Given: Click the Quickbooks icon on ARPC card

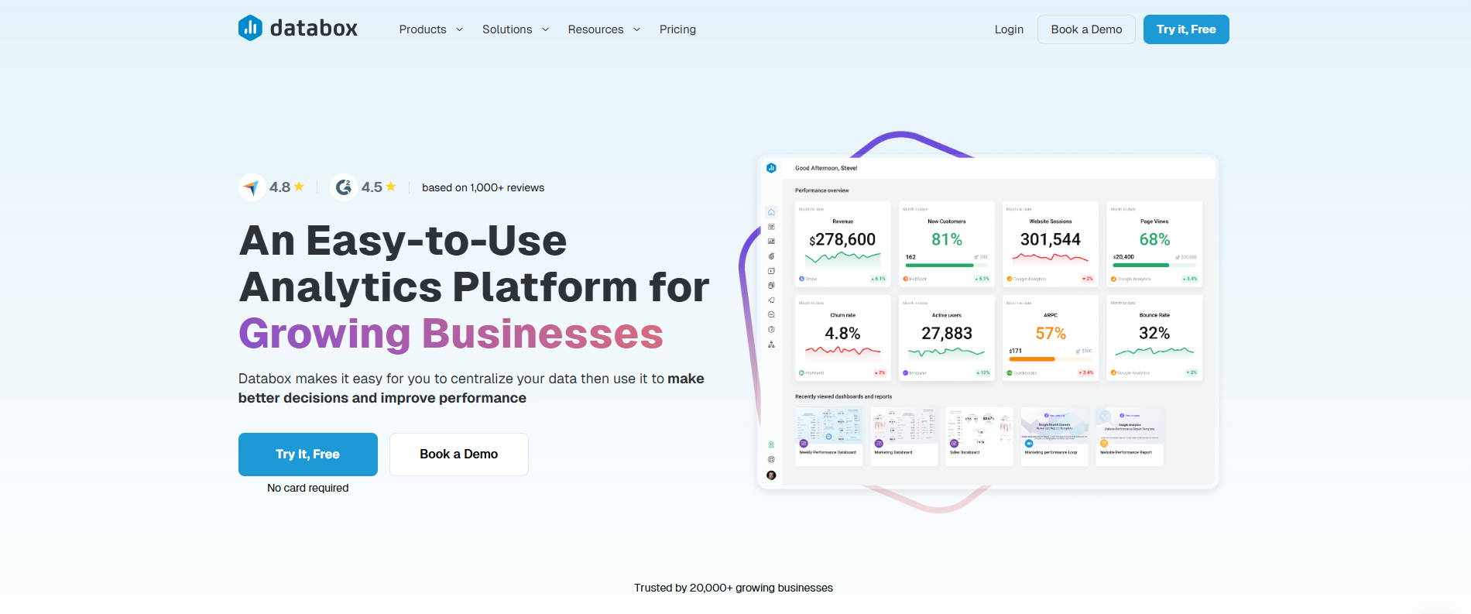Looking at the screenshot, I should 1010,372.
